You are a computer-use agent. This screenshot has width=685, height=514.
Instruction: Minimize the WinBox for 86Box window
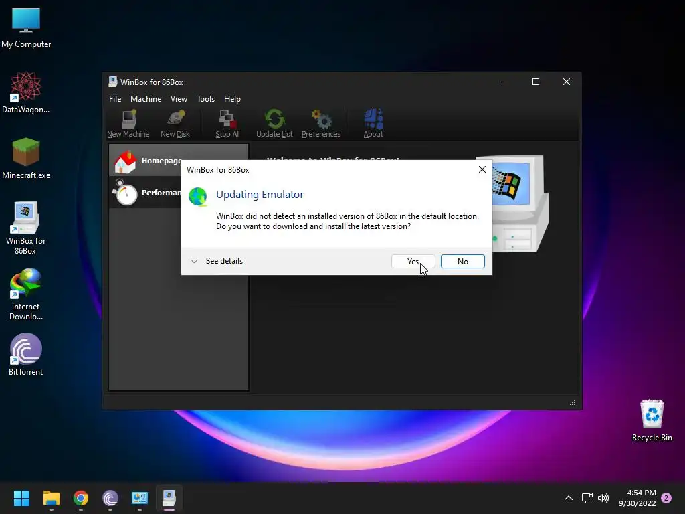(505, 82)
